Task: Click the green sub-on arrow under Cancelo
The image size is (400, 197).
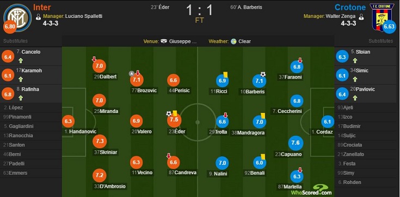Action: coord(21,61)
